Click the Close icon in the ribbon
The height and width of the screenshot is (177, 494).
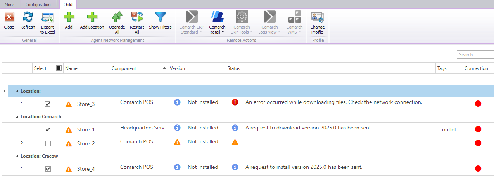[9, 17]
